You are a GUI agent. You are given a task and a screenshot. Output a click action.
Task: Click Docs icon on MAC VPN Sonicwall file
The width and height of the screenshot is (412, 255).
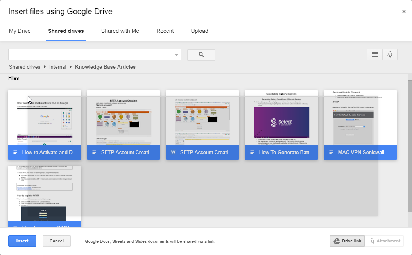331,152
